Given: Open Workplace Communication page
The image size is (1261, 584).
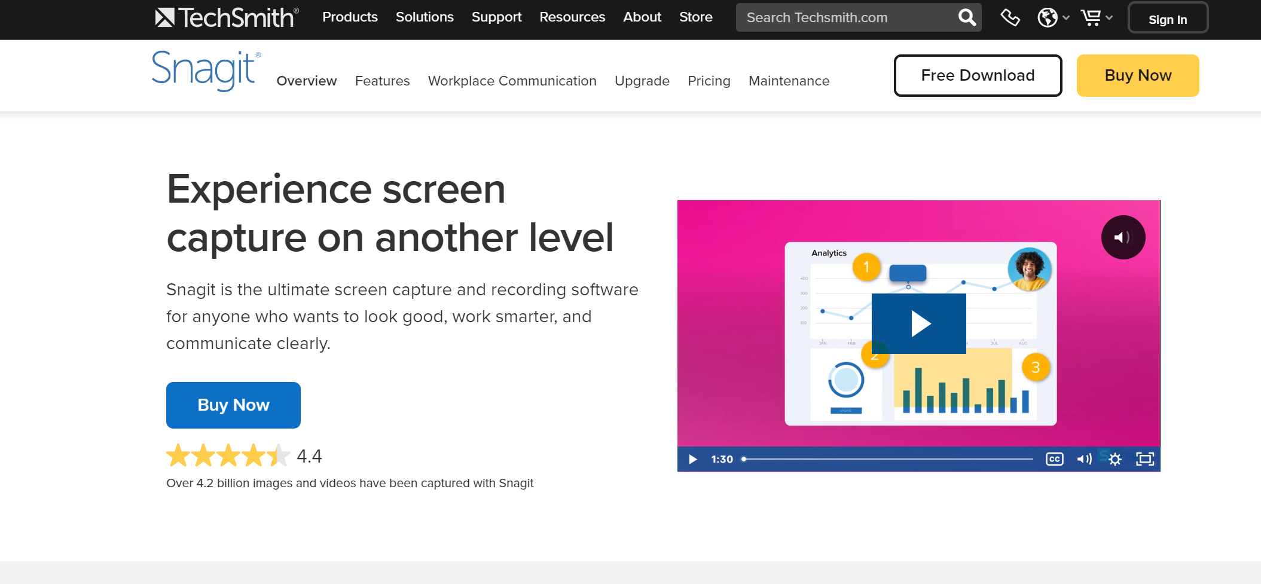Looking at the screenshot, I should [x=512, y=81].
